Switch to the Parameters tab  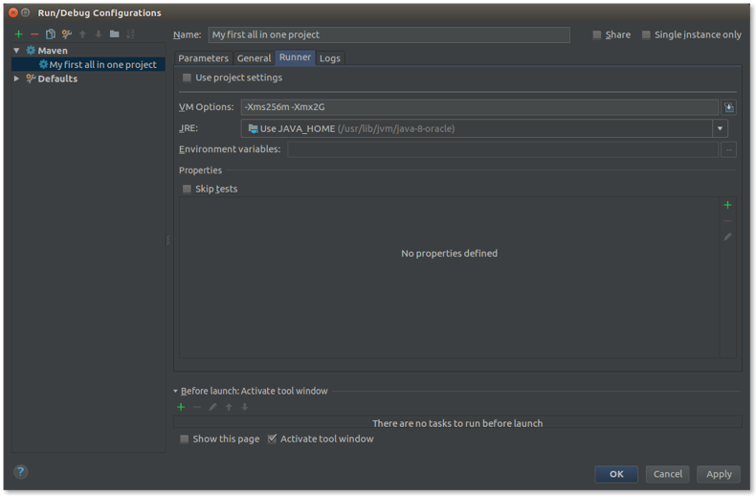tap(203, 58)
